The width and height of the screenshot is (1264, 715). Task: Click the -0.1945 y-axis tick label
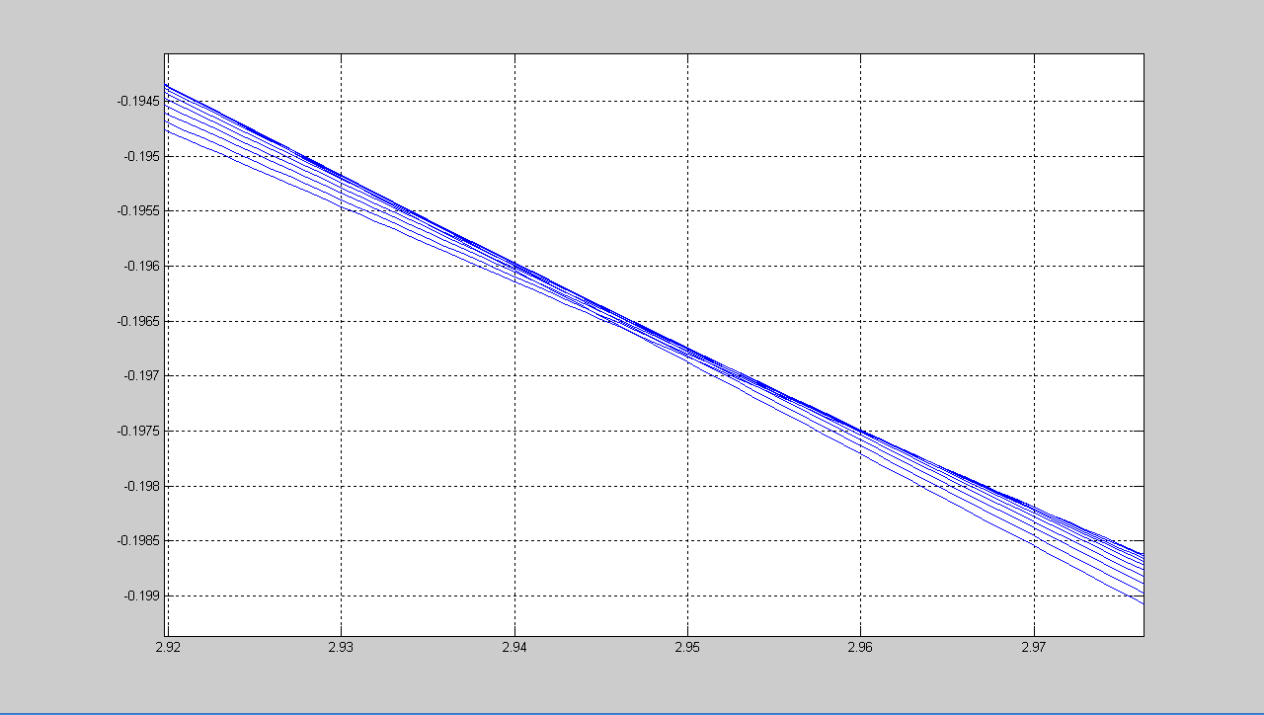(x=139, y=102)
